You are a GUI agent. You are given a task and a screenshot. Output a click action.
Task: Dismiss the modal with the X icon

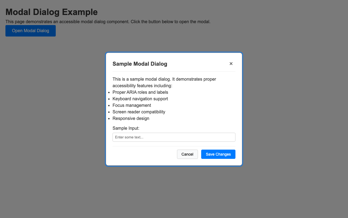(x=231, y=63)
